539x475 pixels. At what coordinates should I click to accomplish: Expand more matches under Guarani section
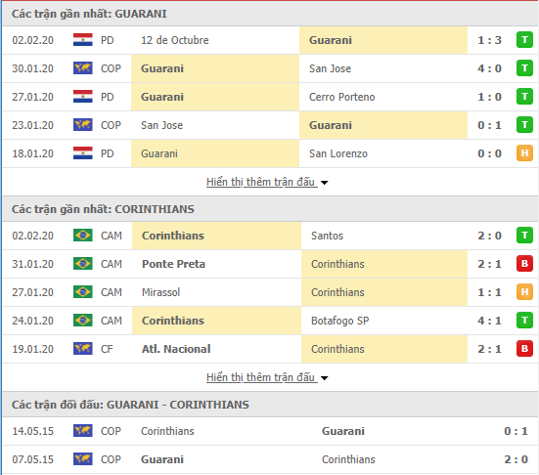pos(261,182)
